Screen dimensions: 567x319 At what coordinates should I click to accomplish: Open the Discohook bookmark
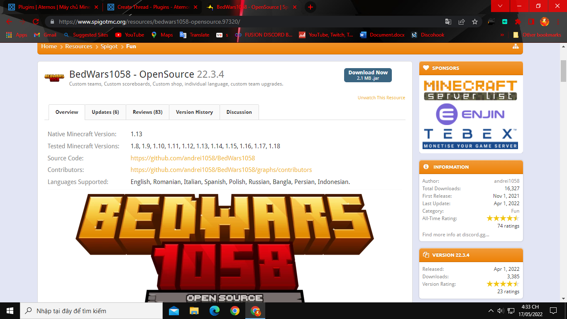(x=428, y=35)
